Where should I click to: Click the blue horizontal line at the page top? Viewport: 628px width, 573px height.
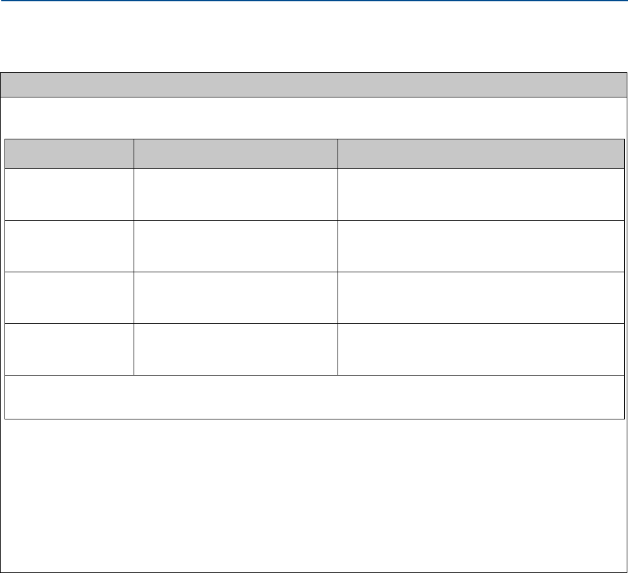click(314, 1)
